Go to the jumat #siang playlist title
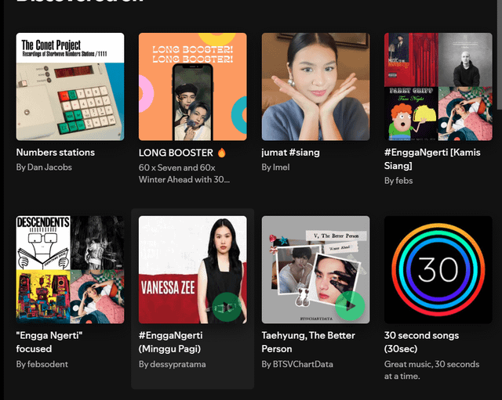The height and width of the screenshot is (400, 502). click(x=290, y=153)
